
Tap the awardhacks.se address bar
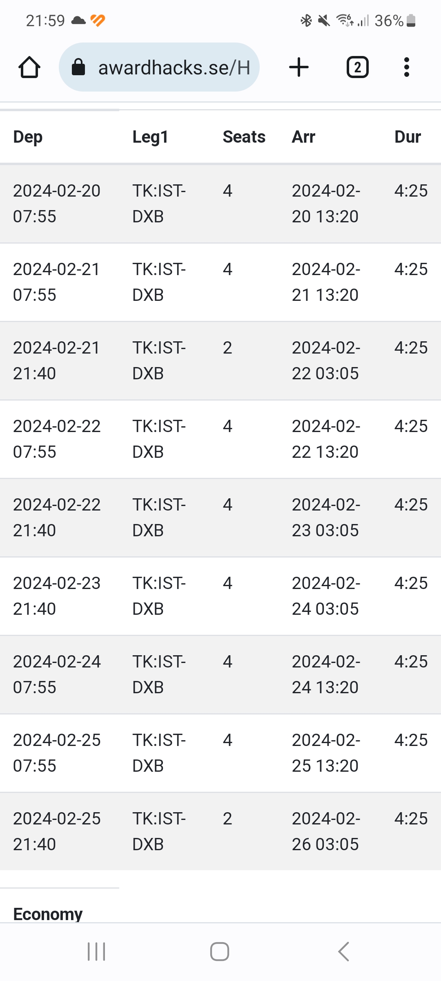point(174,67)
